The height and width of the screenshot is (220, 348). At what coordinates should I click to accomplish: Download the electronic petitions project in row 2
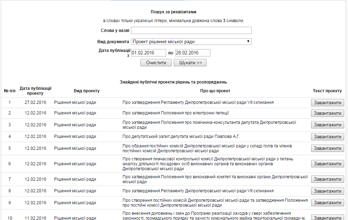coord(327,113)
